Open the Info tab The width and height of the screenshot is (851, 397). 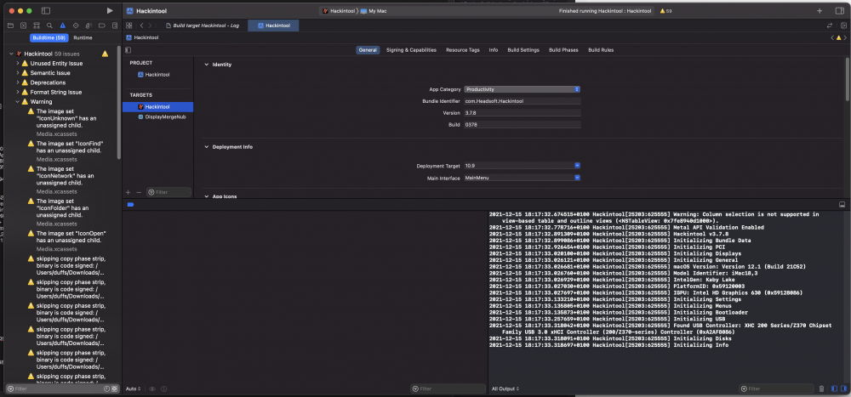click(494, 50)
